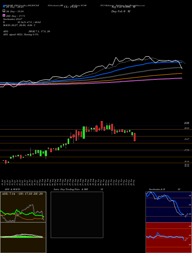Click the 'ADX signal: SELL' text

(13, 34)
